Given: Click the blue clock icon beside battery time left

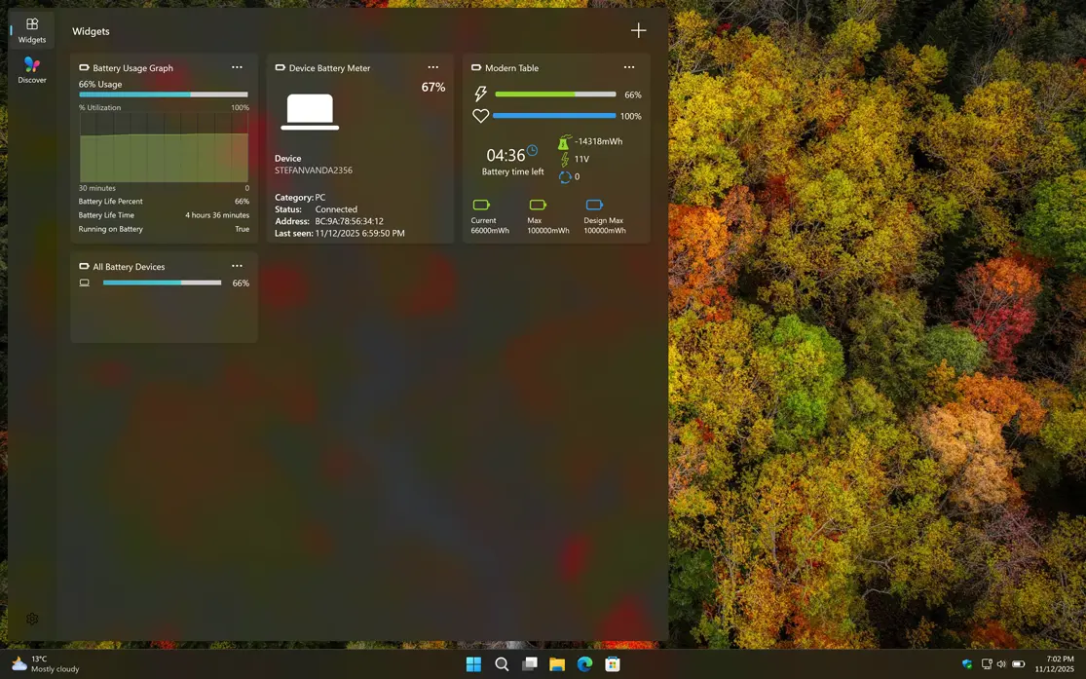Looking at the screenshot, I should 532,150.
